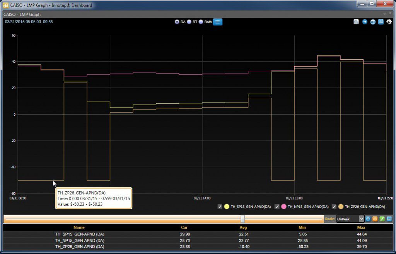
Task: Select the DA radio button
Action: point(177,22)
